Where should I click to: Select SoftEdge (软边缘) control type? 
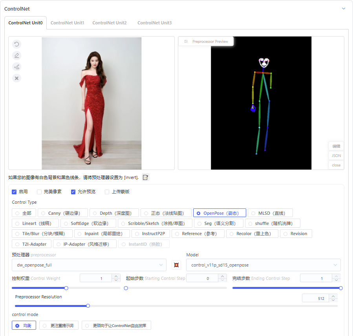(x=88, y=223)
